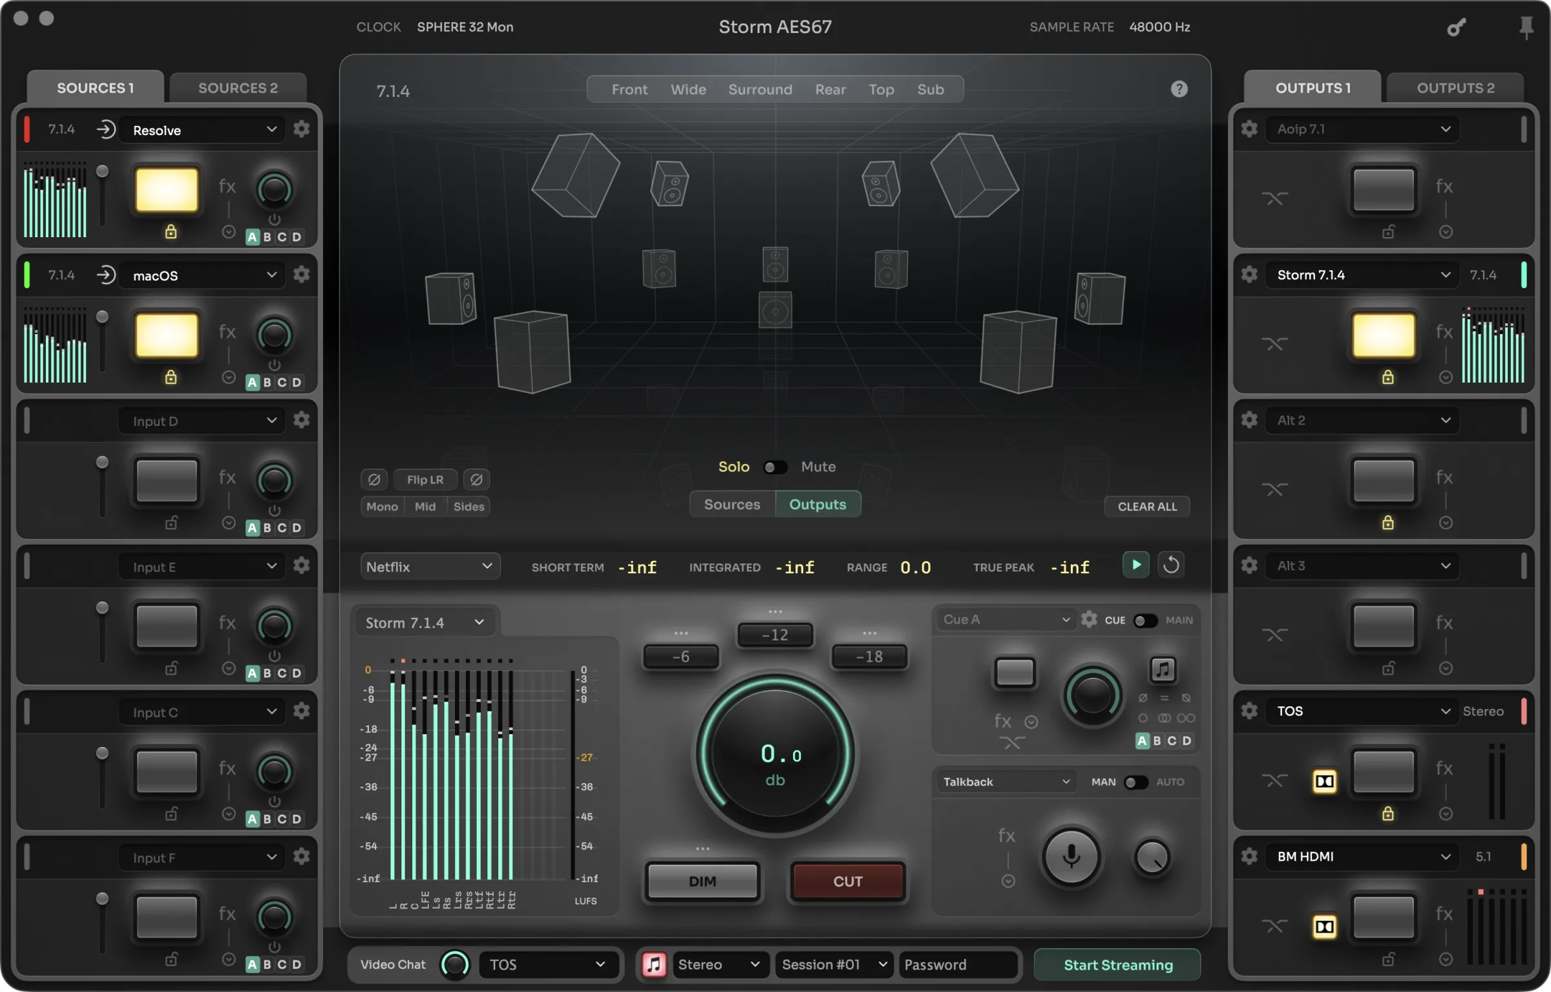
Task: Open the Talkback dropdown
Action: (1006, 782)
